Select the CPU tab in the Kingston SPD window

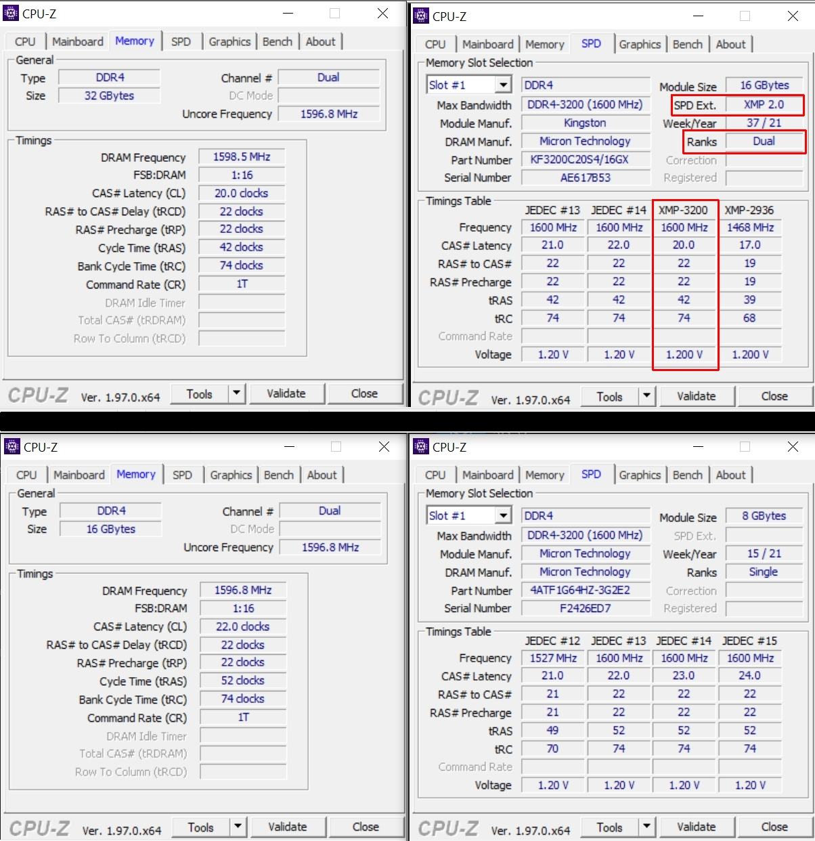(x=435, y=44)
